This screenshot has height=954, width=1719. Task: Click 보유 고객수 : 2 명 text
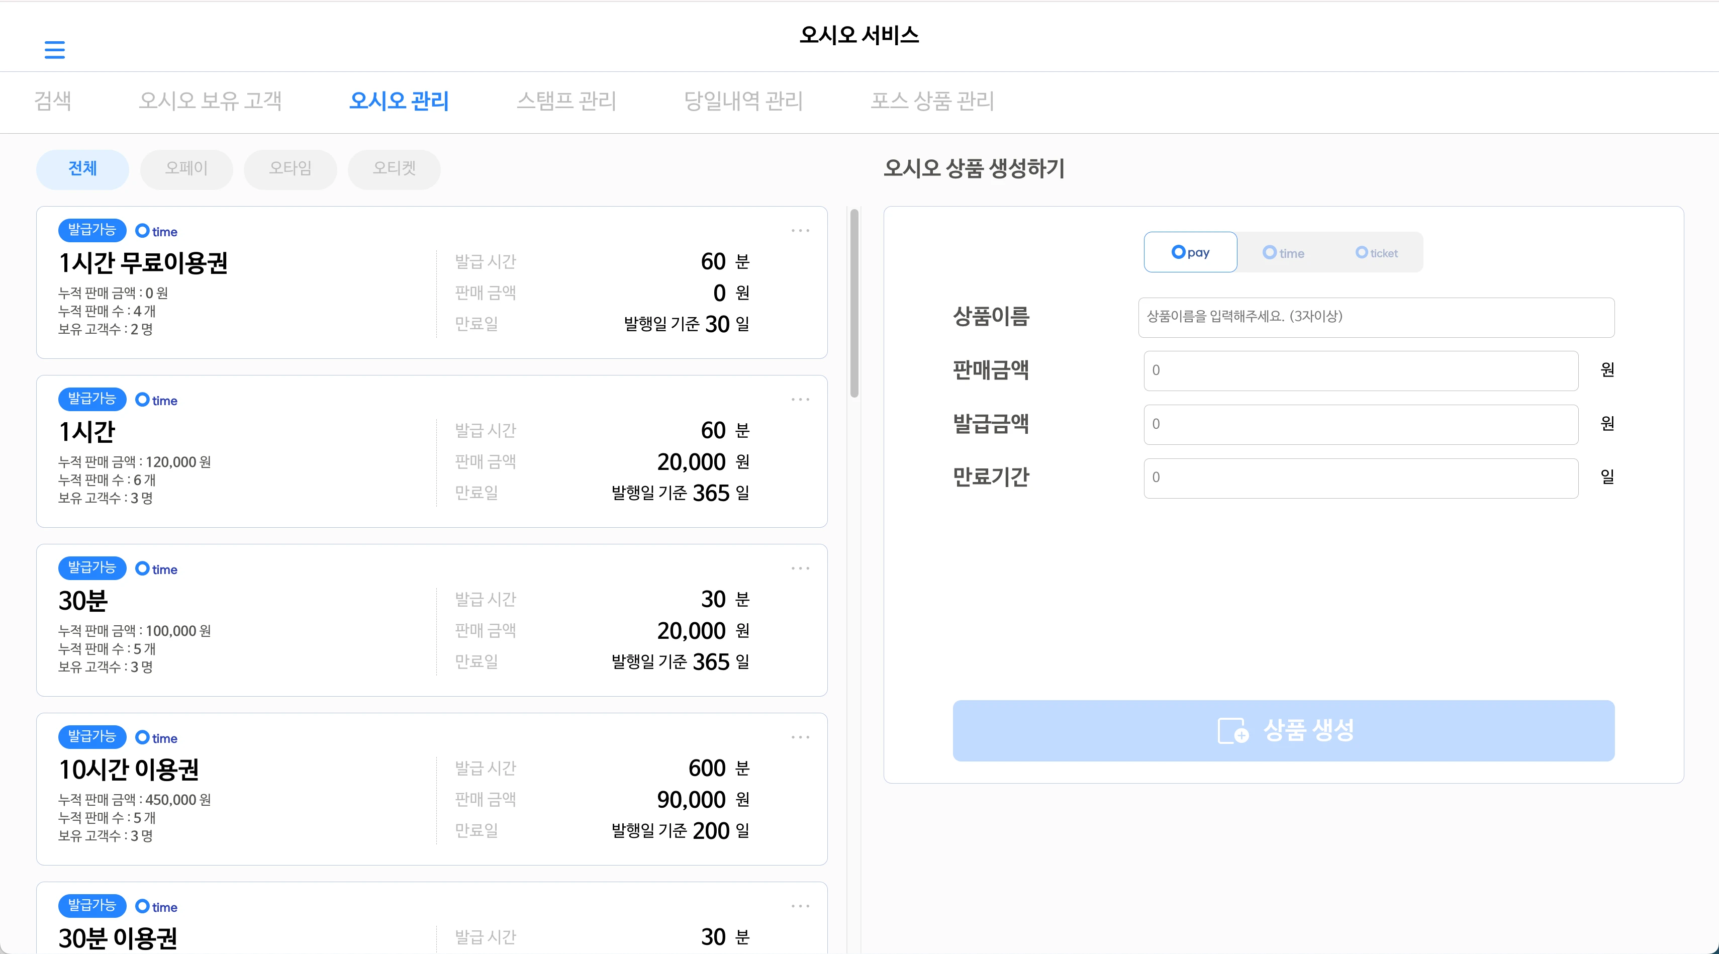point(106,329)
